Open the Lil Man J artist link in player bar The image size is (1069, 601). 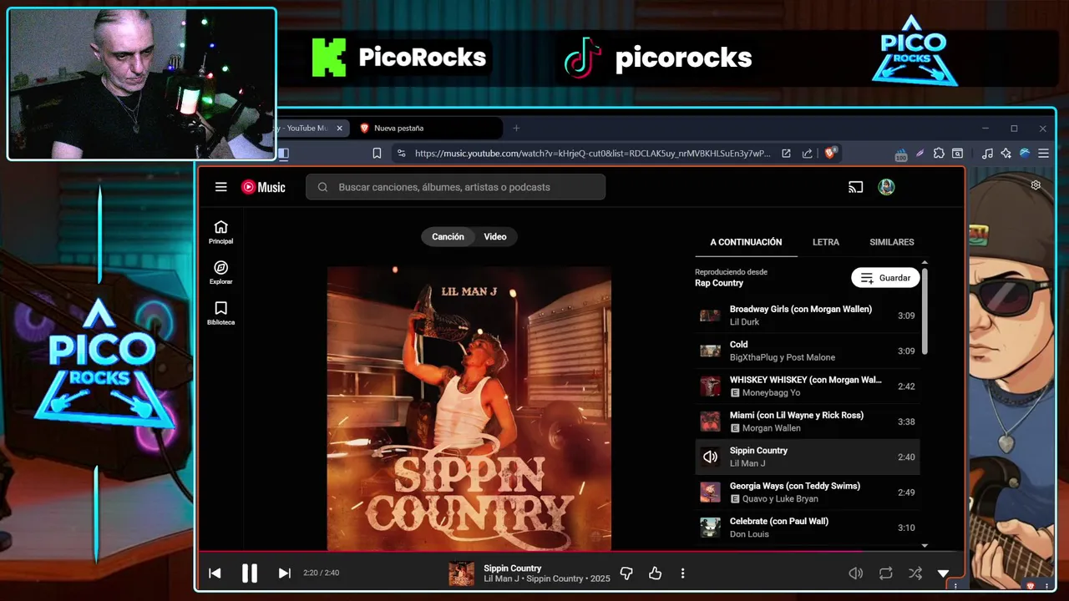501,578
